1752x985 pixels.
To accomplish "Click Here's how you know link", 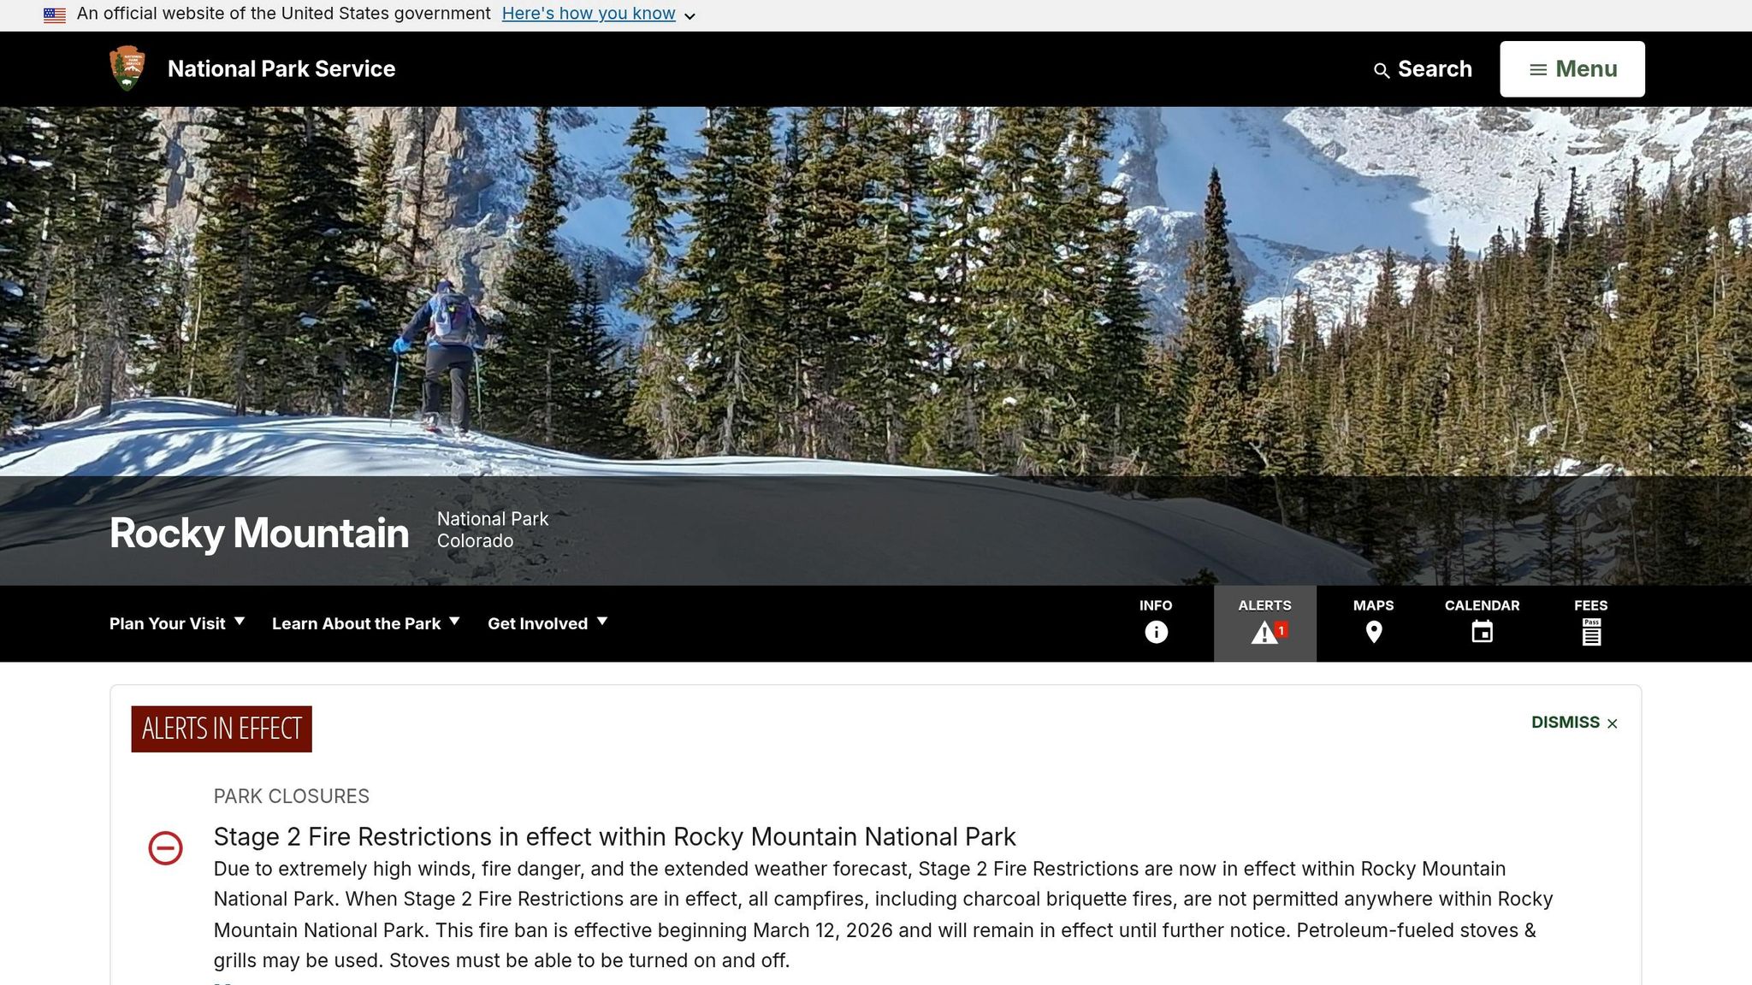I will tap(589, 14).
